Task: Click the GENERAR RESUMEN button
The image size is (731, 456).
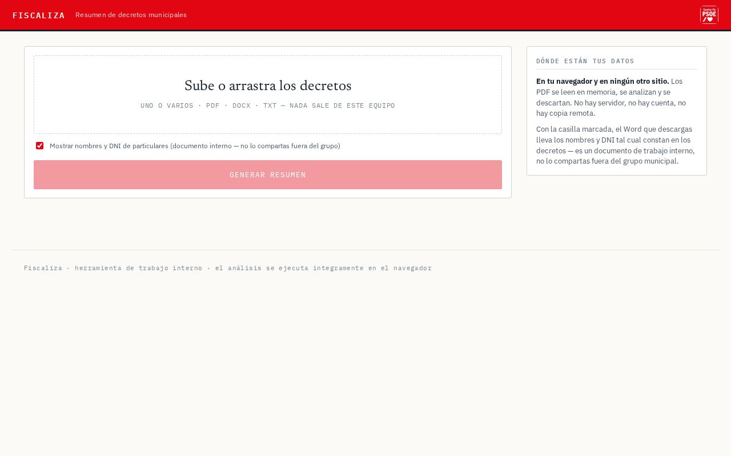Action: 268,174
